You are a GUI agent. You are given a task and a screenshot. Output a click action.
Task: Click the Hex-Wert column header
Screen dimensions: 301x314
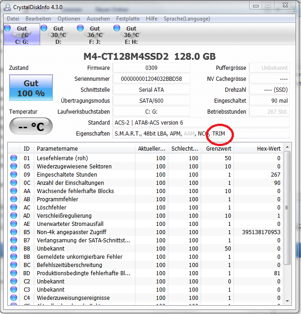[x=259, y=149]
